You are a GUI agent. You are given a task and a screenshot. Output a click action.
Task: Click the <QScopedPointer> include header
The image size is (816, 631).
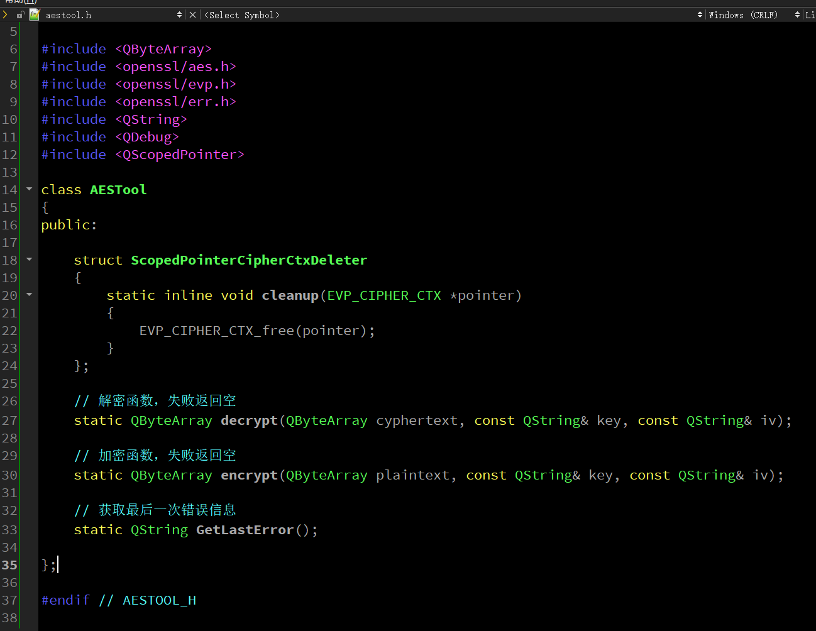180,155
